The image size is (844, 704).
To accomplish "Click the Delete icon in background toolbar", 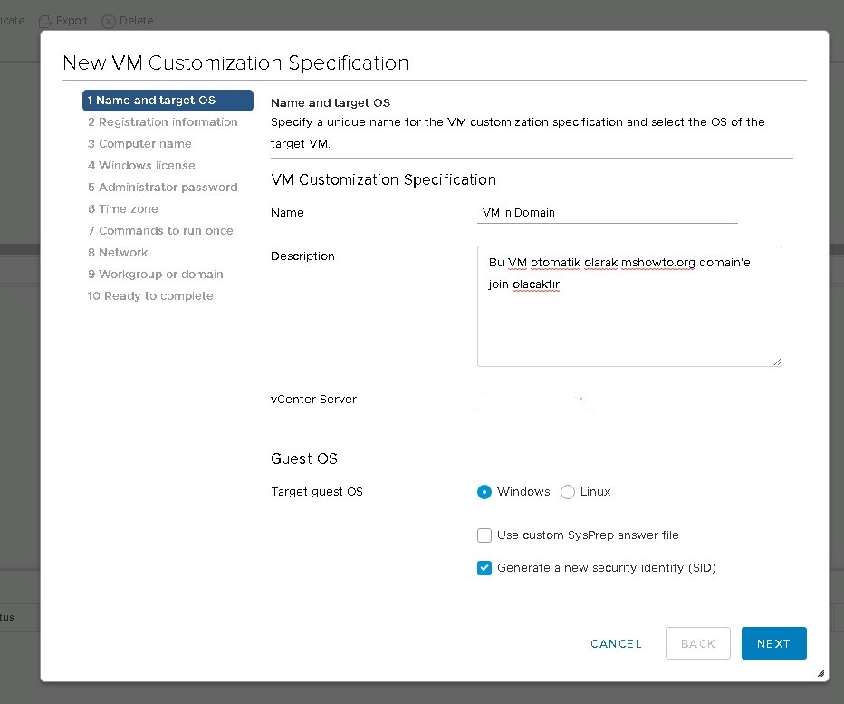I will 109,21.
